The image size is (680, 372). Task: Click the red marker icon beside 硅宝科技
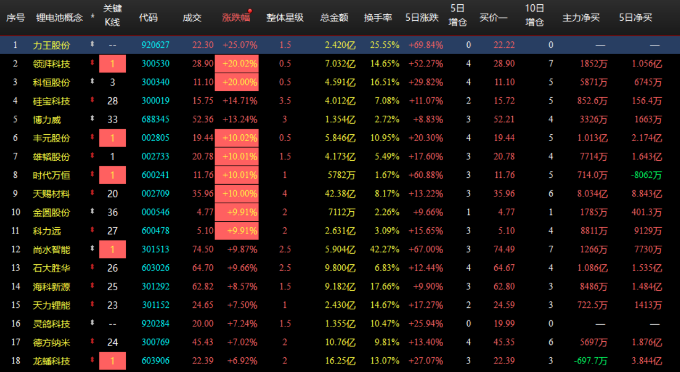tap(93, 100)
